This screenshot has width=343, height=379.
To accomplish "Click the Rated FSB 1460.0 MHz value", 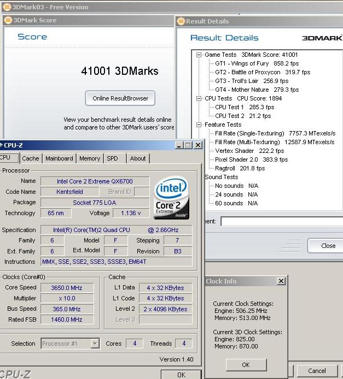I will 67,319.
